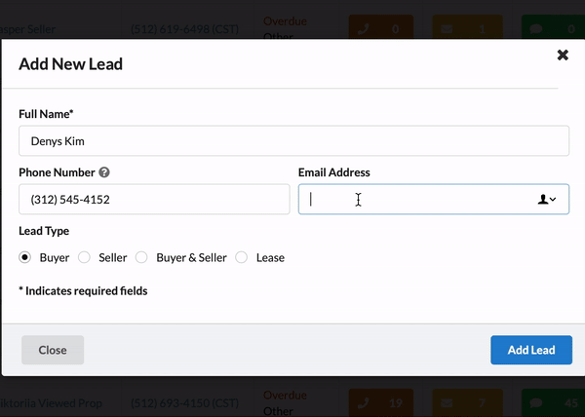Click the Phone Number help question-mark icon
This screenshot has height=417, width=585.
pyautogui.click(x=104, y=172)
